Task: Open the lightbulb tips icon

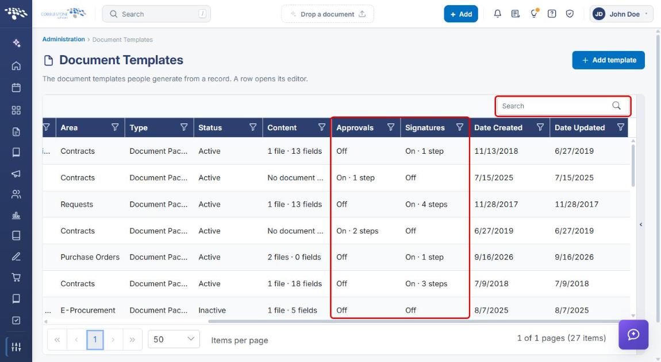Action: (x=534, y=13)
